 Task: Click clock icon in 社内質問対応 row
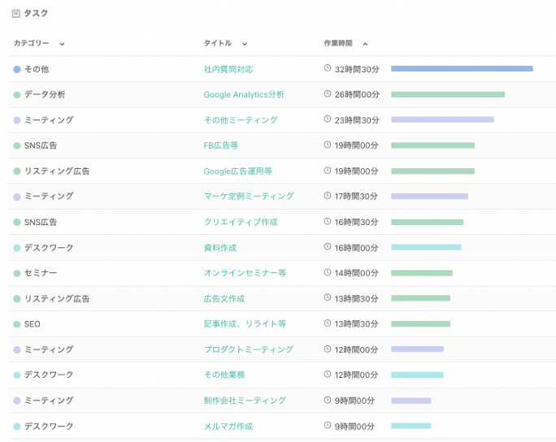(328, 69)
